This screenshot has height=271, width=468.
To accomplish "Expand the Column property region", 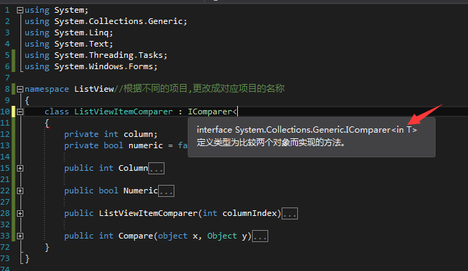I will pyautogui.click(x=20, y=169).
